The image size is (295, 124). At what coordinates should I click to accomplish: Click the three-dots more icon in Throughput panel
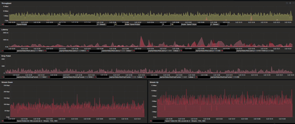(293, 3)
